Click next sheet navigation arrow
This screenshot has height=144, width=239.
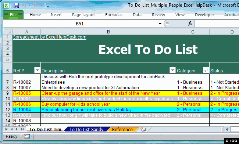pos(17,129)
